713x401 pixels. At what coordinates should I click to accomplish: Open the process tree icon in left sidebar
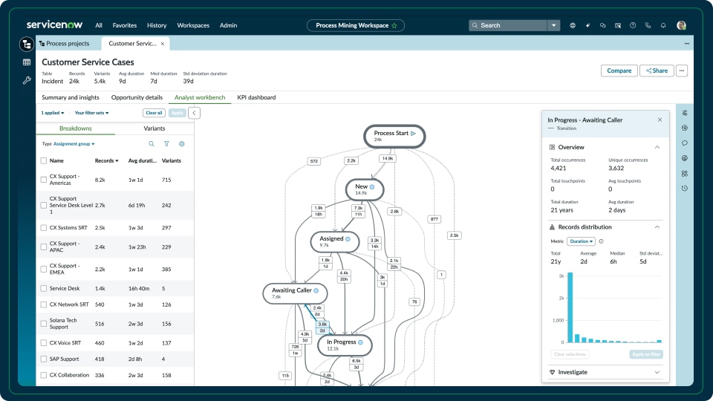[x=27, y=44]
